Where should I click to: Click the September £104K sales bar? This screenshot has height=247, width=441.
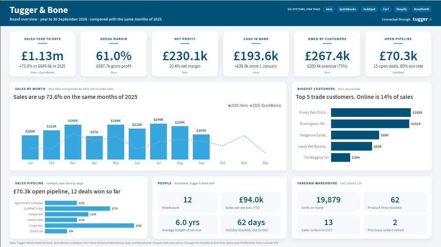coord(201,147)
